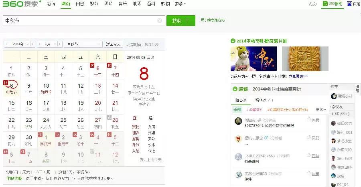Open the mooncake thumbnail image
Viewport: 361px width, 187px height.
(305, 59)
